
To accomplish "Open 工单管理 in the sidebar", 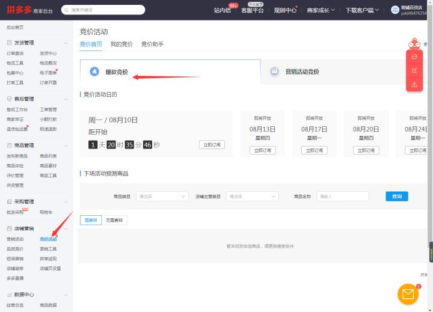I will 48,109.
